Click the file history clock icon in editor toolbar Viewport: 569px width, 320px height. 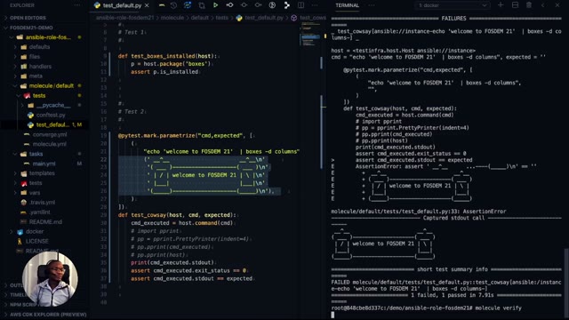pos(173,5)
